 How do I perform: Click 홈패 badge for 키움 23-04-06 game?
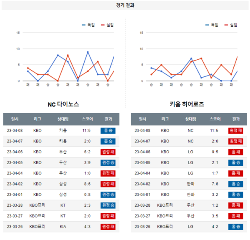(x=236, y=152)
